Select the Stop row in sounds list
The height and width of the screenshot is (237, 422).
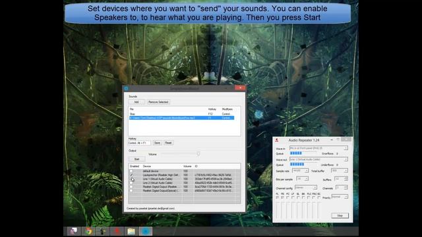182,114
